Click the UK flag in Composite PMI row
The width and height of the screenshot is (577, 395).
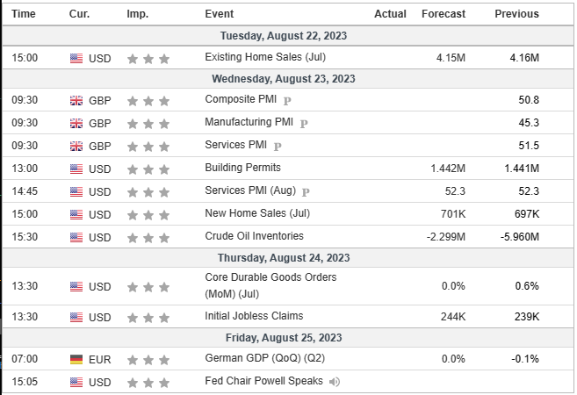click(x=76, y=101)
